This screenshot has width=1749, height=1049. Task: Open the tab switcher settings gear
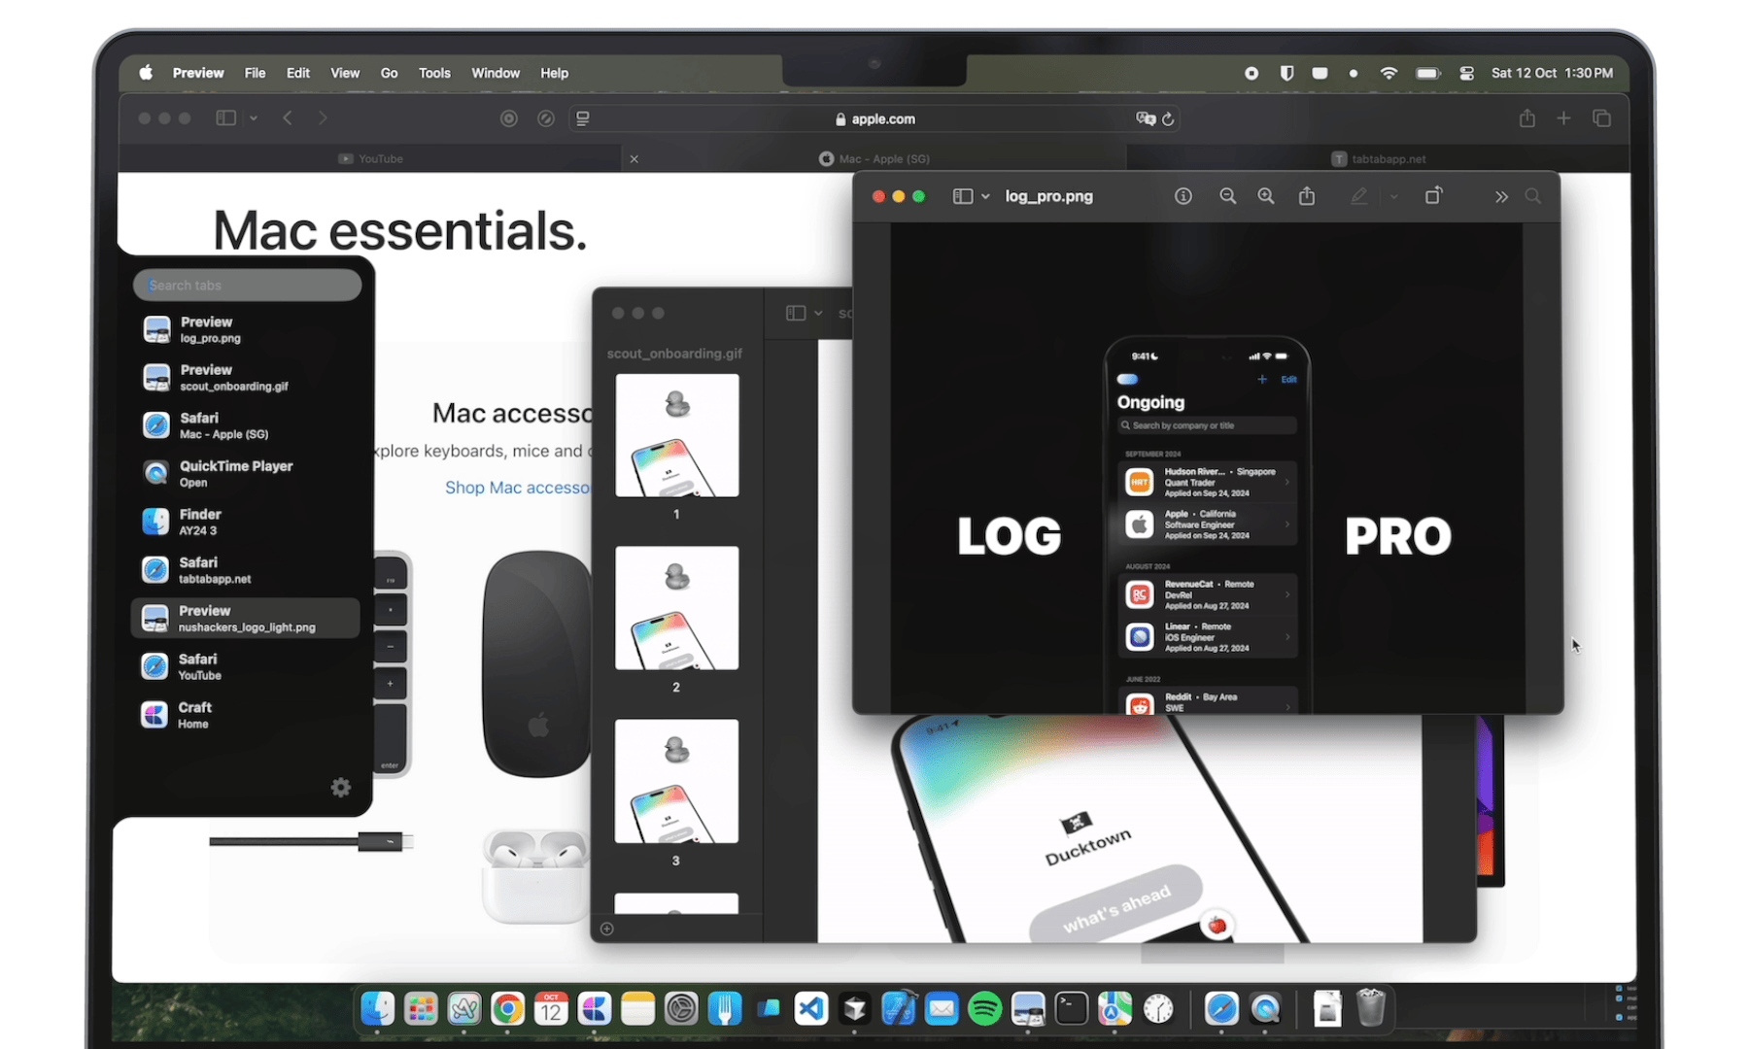340,787
